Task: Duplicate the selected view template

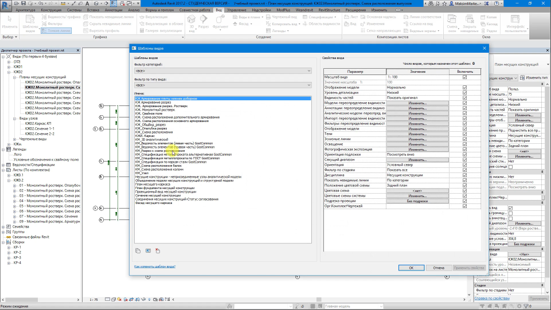Action: point(138,250)
